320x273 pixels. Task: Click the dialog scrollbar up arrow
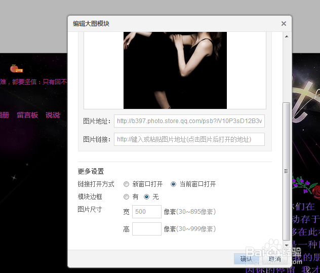click(x=287, y=36)
